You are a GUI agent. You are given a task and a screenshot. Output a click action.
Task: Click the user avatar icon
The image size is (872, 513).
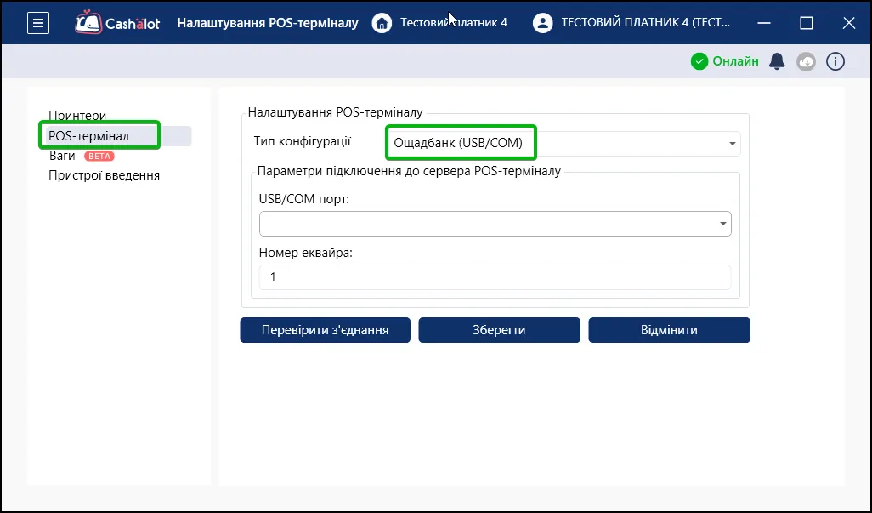pyautogui.click(x=542, y=23)
